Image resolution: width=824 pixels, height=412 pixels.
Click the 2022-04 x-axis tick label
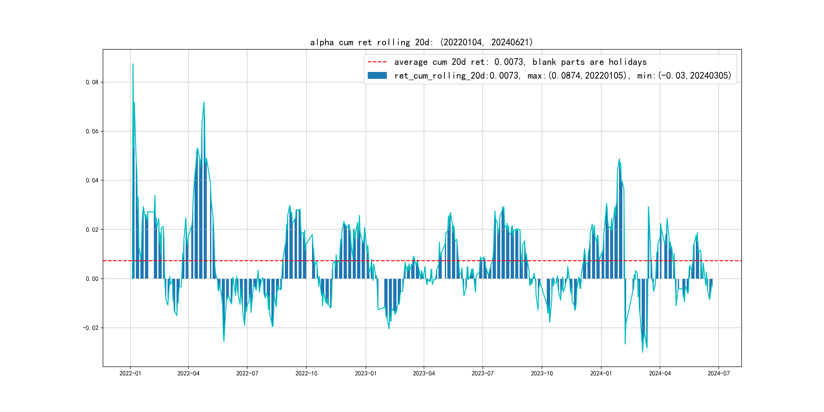188,373
